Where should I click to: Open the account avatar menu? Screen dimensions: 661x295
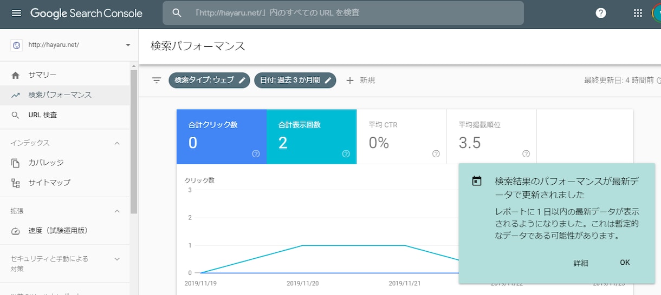[657, 13]
